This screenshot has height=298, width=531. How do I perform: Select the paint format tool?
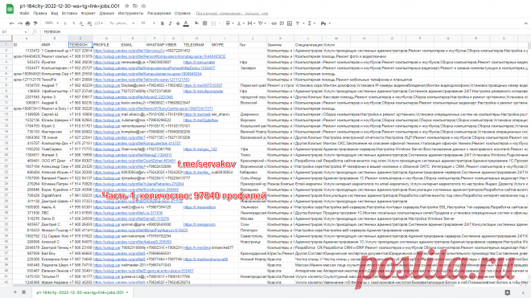(x=35, y=23)
